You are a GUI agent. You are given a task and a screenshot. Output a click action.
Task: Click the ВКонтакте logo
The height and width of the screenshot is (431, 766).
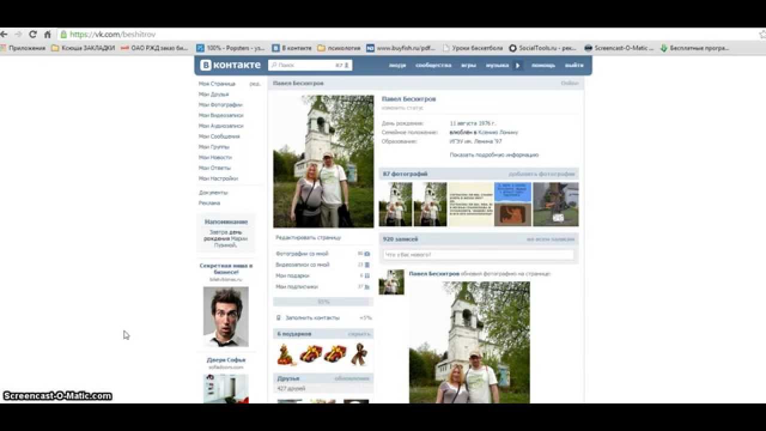(230, 65)
